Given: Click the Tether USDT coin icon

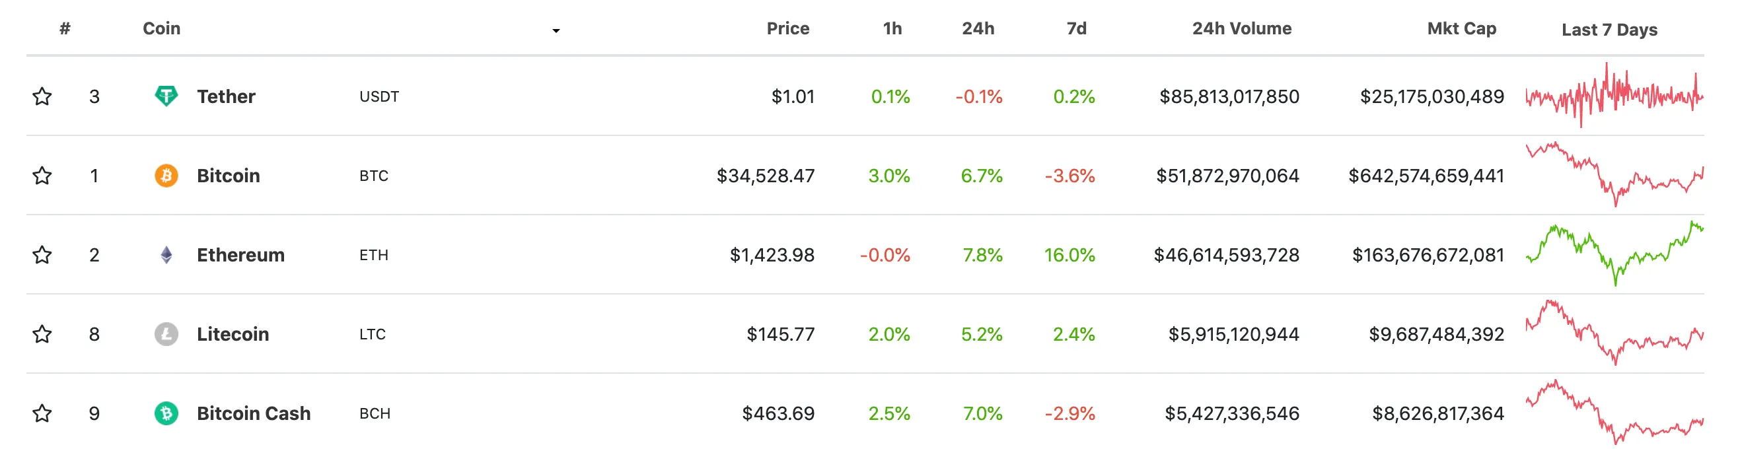Looking at the screenshot, I should [166, 96].
